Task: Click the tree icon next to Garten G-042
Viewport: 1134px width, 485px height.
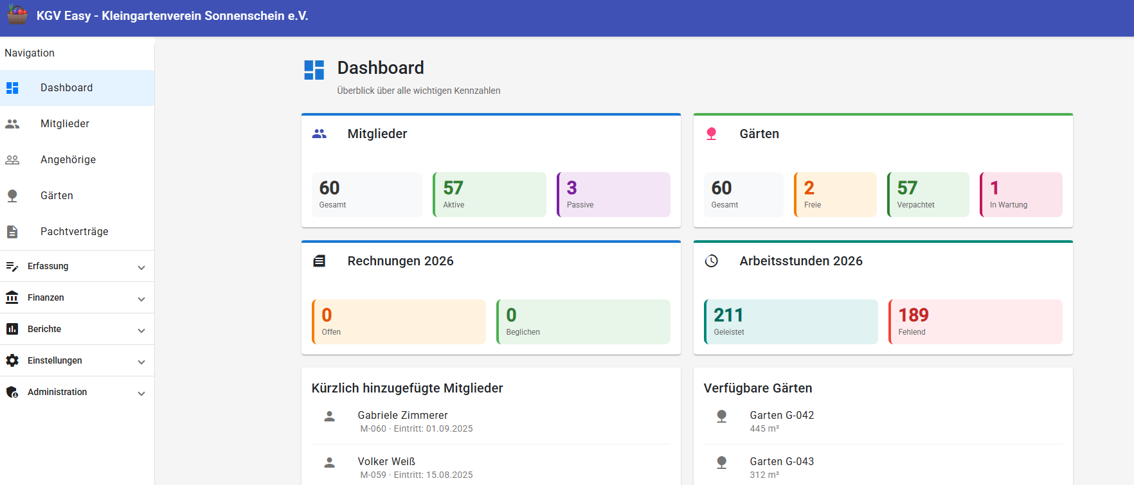Action: [x=722, y=416]
